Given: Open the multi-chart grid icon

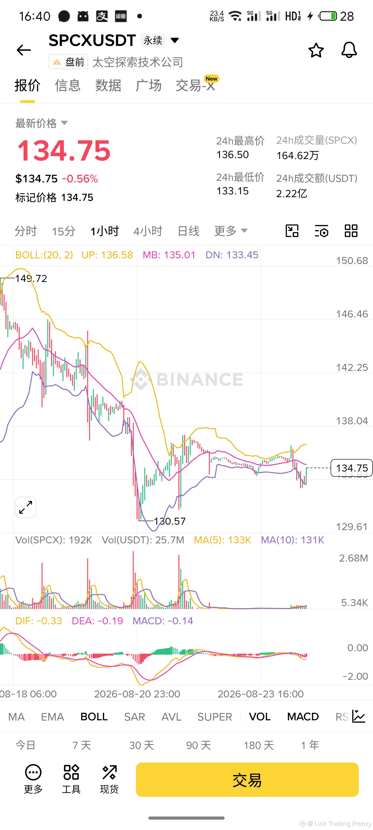Looking at the screenshot, I should click(351, 231).
